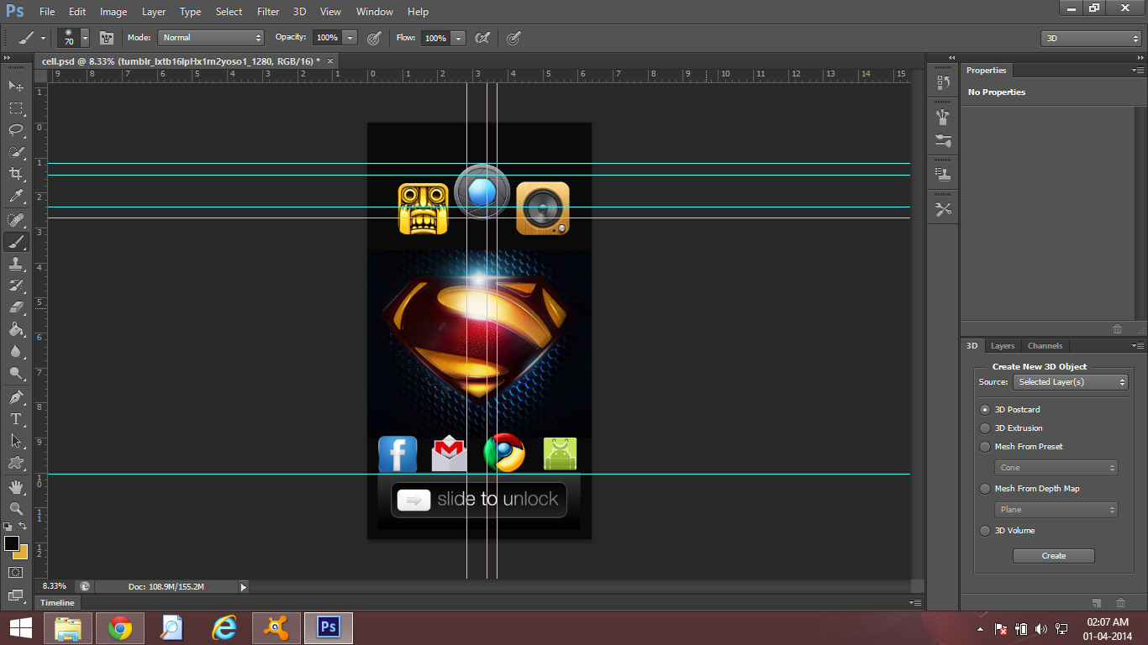Close the cell.psd document tab

(330, 60)
